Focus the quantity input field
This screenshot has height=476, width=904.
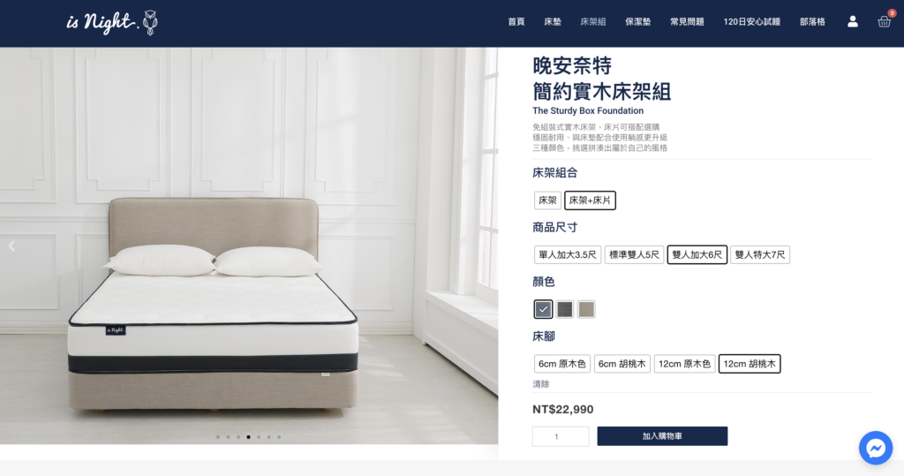pyautogui.click(x=561, y=436)
